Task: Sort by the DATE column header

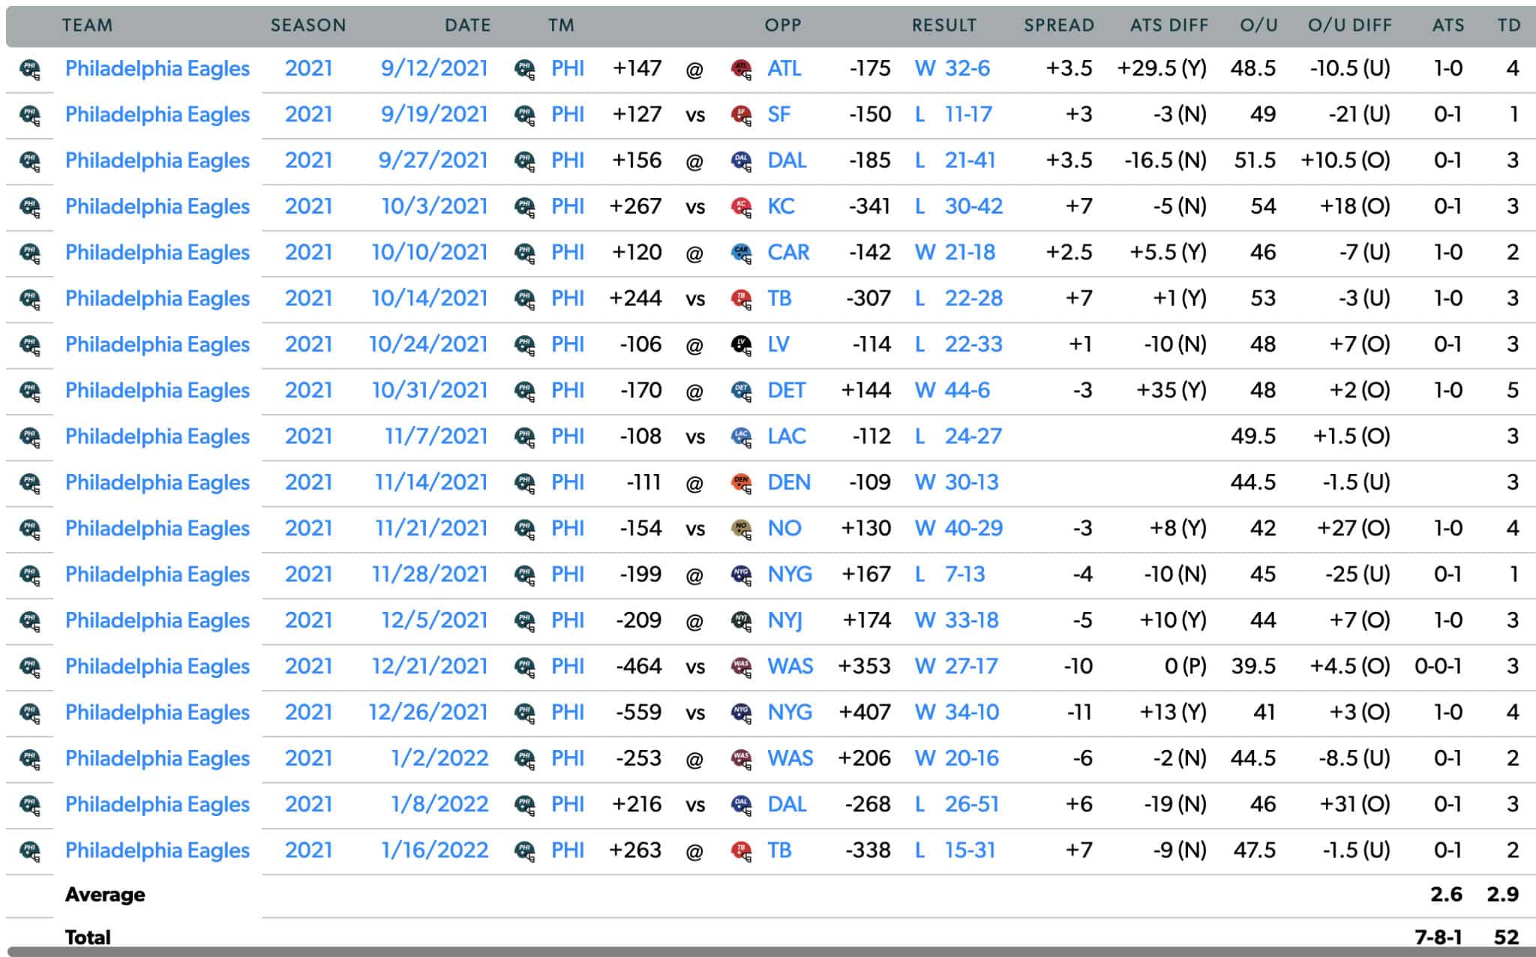Action: coord(467,25)
